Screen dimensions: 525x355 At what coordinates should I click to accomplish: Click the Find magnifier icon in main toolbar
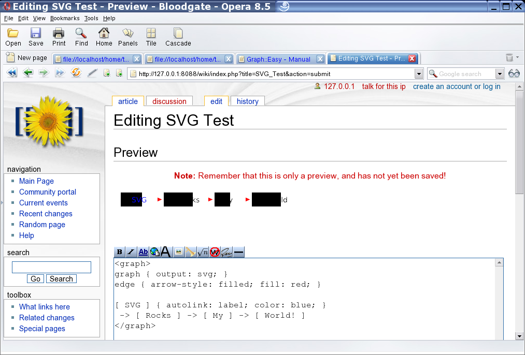[81, 37]
